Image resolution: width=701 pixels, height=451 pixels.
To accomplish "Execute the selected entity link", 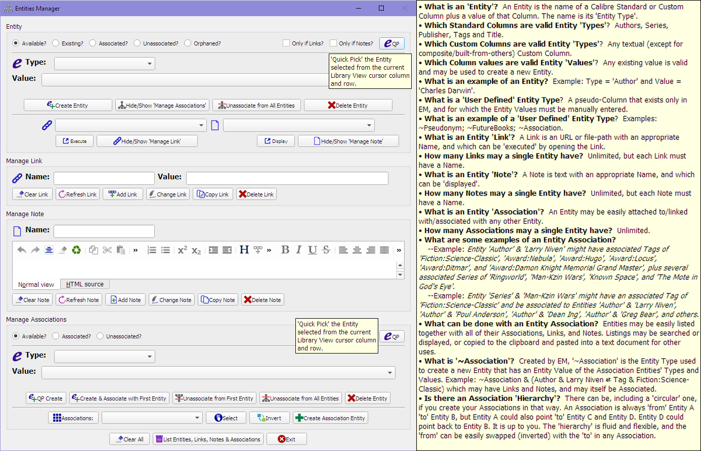I will pos(75,141).
